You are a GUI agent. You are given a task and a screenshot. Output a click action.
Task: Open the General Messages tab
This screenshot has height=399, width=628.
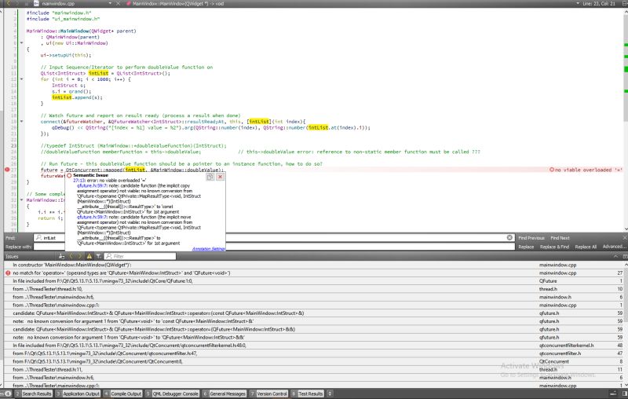tap(224, 394)
